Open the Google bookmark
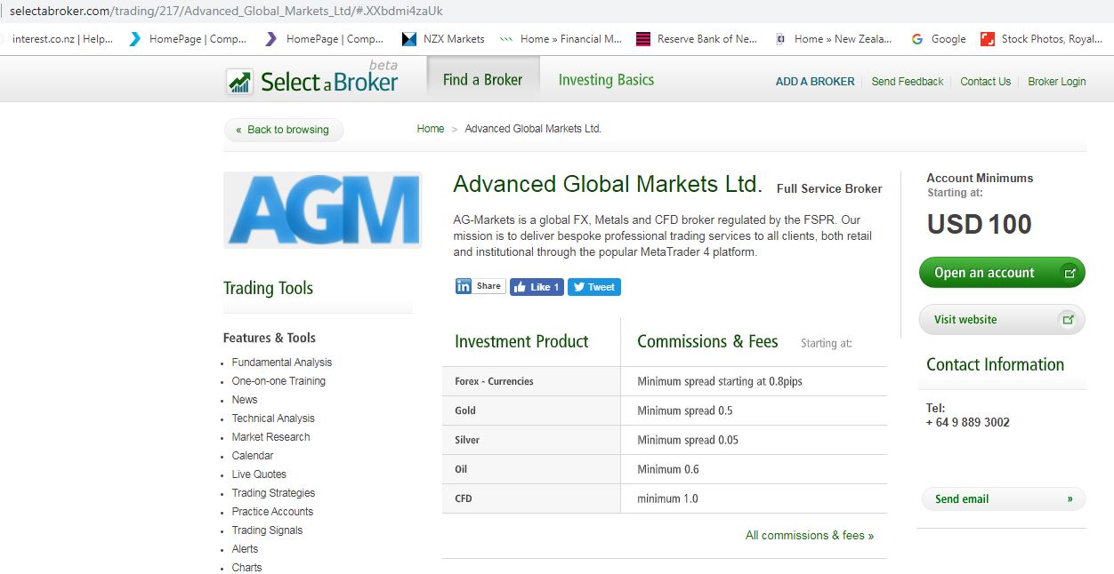1114x574 pixels. [939, 39]
